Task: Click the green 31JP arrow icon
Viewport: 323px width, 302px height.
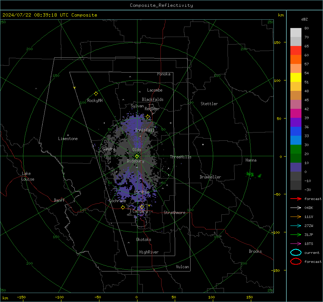Action: (296, 234)
